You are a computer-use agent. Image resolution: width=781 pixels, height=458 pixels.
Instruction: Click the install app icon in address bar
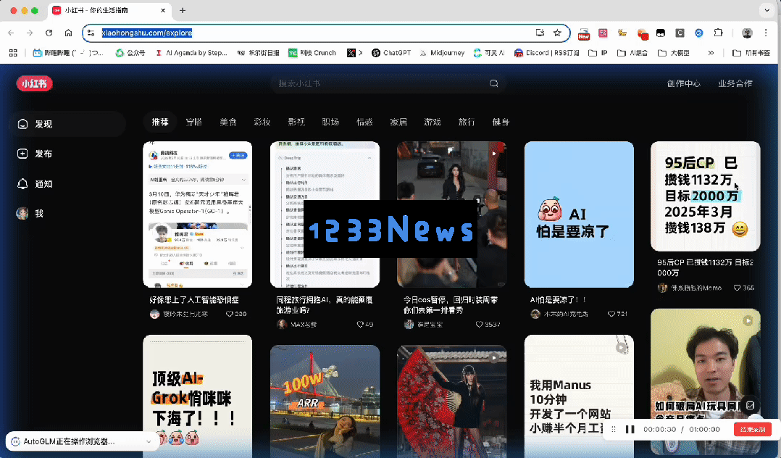[x=540, y=33]
